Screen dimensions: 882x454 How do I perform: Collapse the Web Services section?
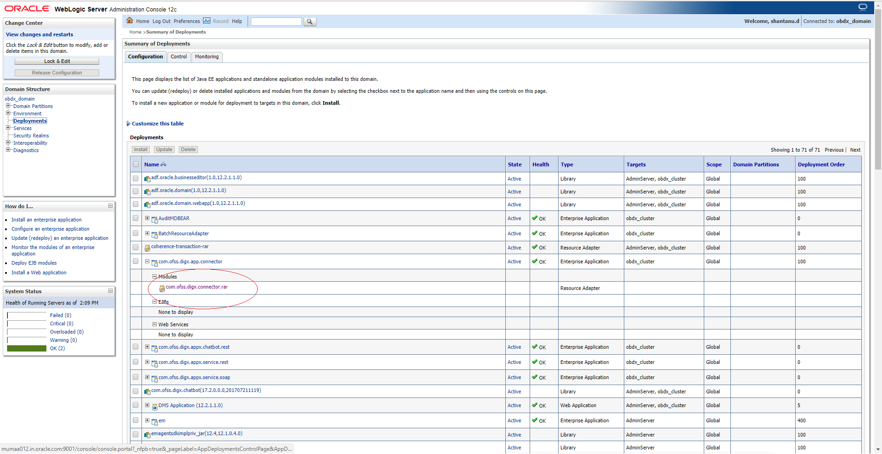[154, 324]
